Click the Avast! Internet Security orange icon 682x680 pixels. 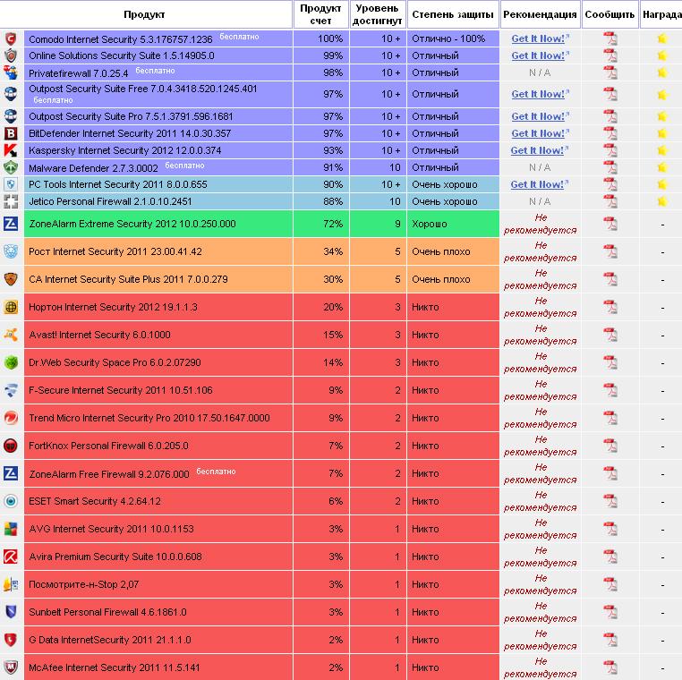point(11,335)
